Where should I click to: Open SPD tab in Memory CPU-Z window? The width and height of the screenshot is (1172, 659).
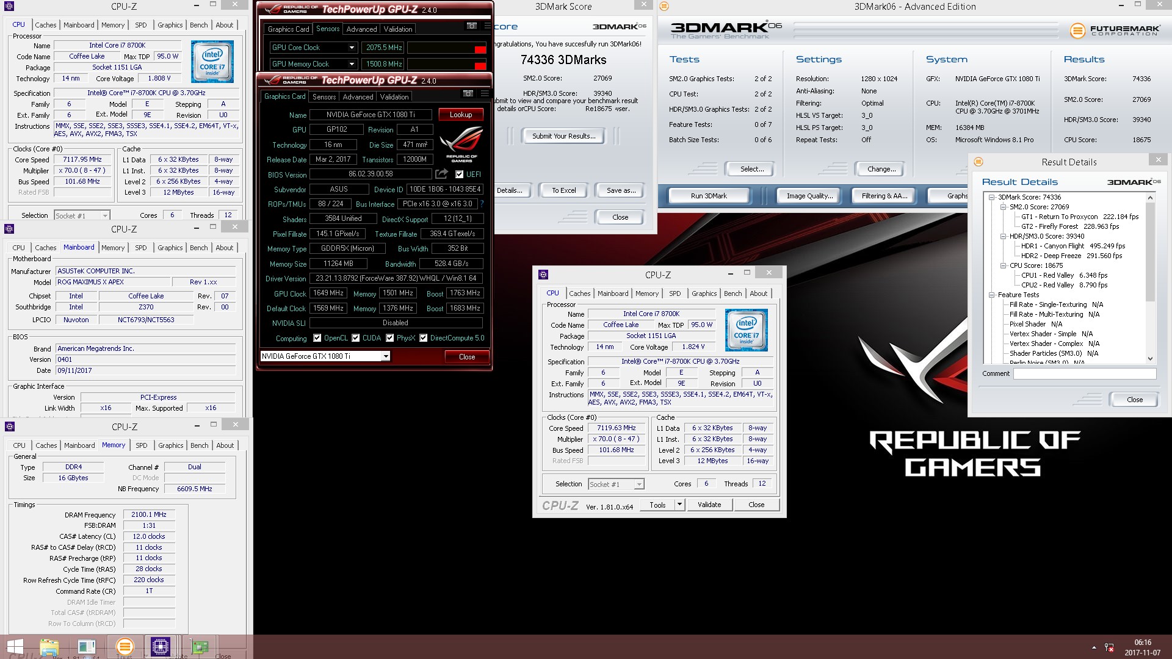click(142, 445)
